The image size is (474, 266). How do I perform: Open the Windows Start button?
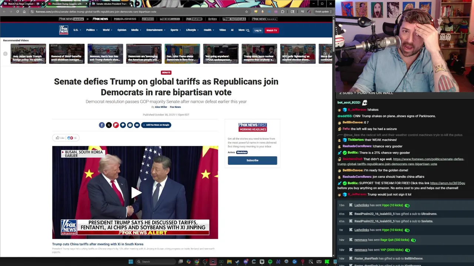coord(131,262)
